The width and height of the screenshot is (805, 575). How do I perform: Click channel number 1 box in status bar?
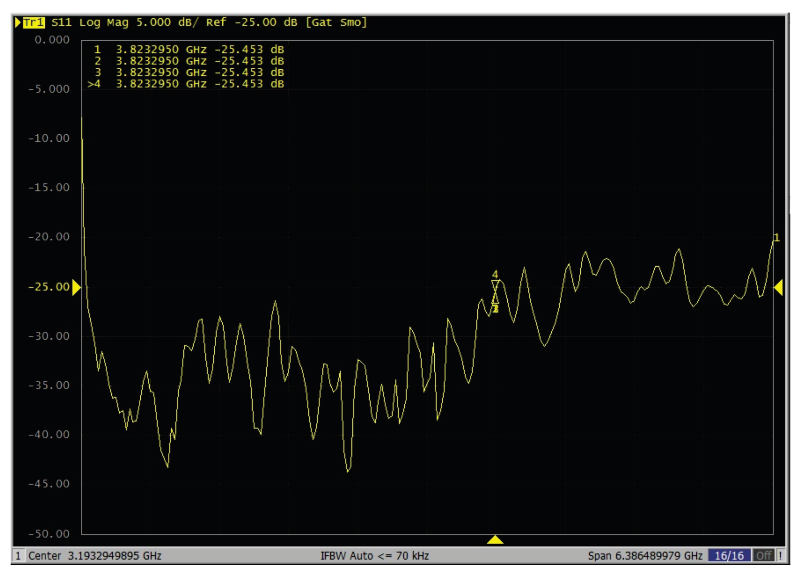tap(18, 556)
